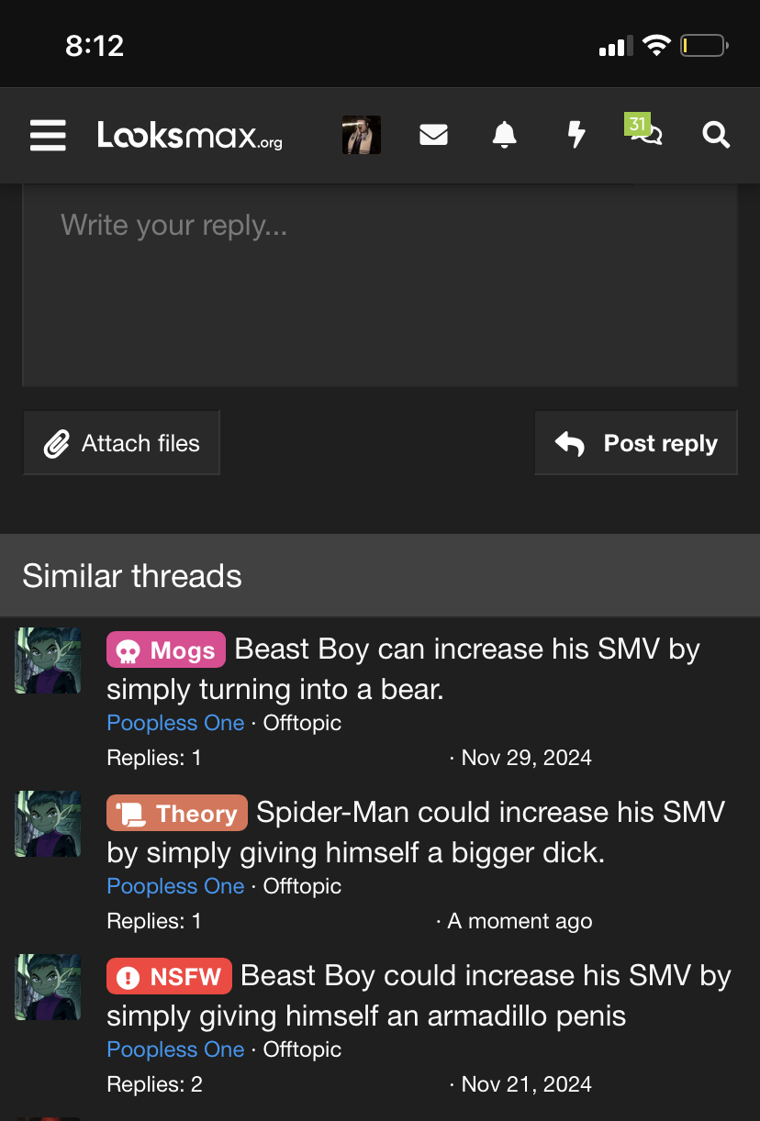Open the hamburger navigation menu
Viewport: 760px width, 1121px height.
(x=48, y=136)
